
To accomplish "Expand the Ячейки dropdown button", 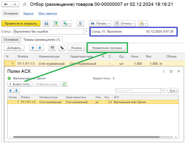I will (x=77, y=48).
